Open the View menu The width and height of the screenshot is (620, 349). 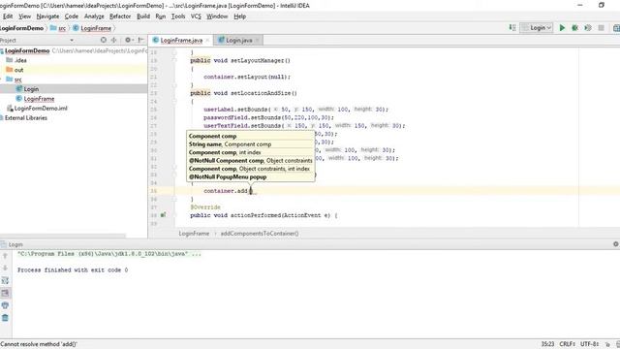pyautogui.click(x=24, y=16)
